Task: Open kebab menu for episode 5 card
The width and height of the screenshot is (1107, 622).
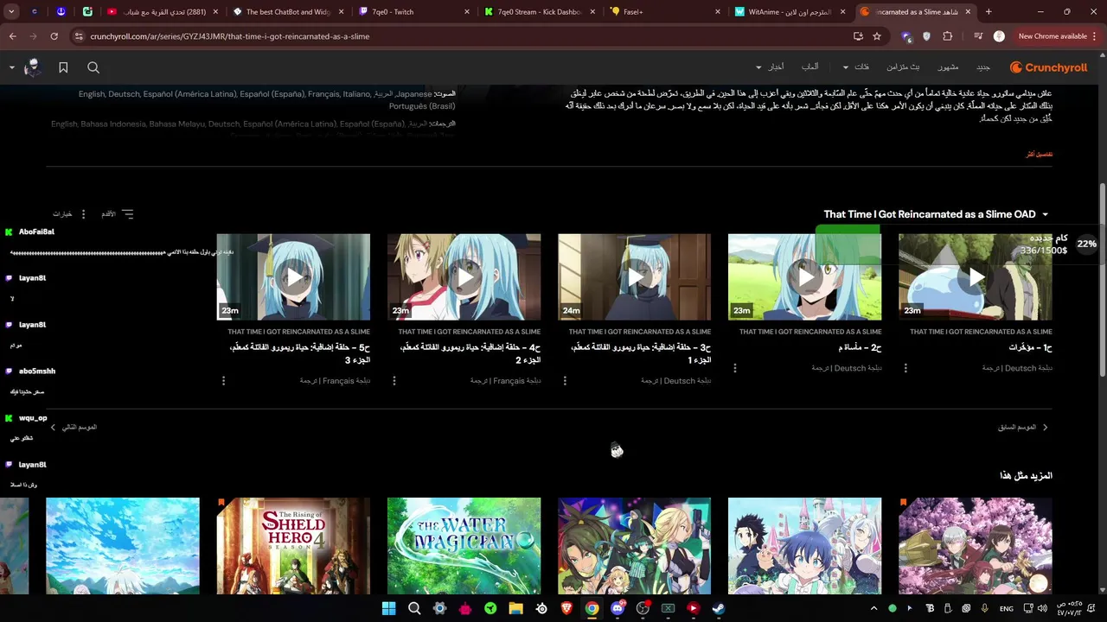Action: click(x=224, y=380)
